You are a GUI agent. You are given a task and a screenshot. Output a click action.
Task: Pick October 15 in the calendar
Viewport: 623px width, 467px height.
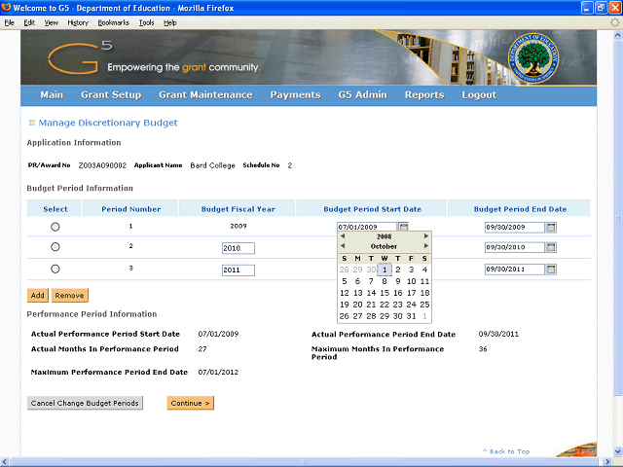(x=385, y=293)
